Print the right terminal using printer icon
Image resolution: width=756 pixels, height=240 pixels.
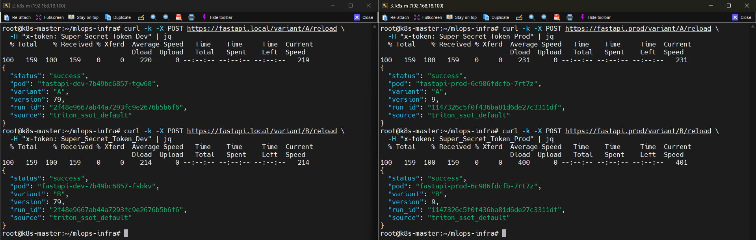pos(570,17)
